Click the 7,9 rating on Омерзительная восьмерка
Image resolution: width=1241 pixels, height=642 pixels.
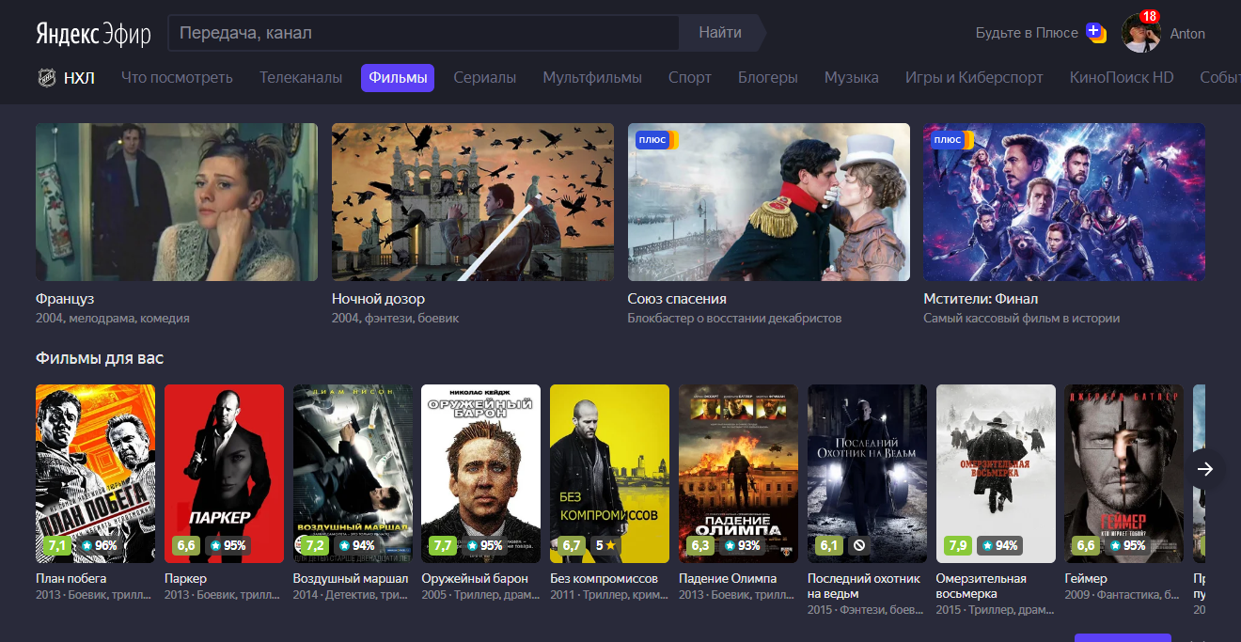click(957, 545)
